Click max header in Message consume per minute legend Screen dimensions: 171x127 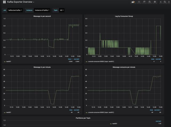(x=151, y=110)
